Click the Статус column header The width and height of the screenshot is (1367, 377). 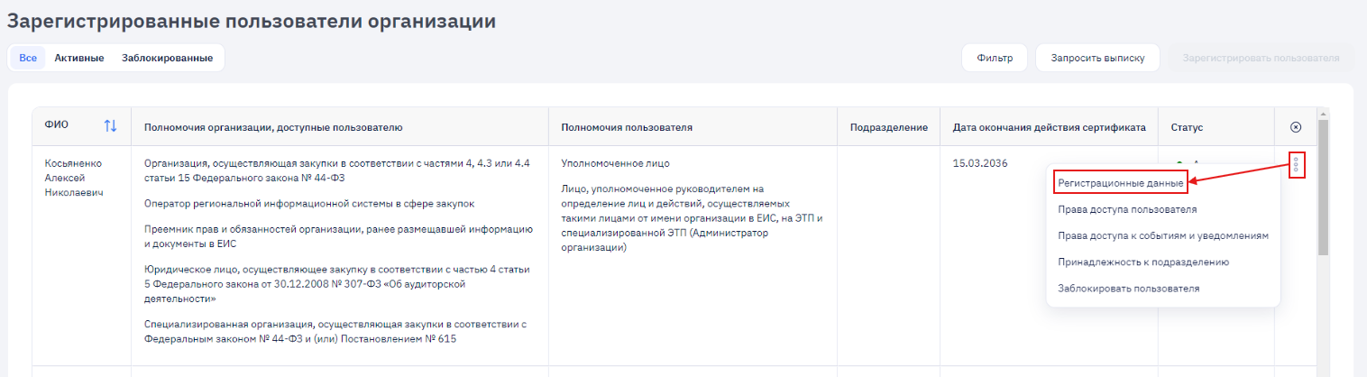tap(1187, 127)
